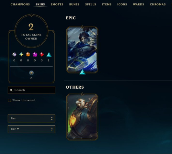
Task: Click the cyan Epic triangle gem icon
Action: click(x=49, y=54)
